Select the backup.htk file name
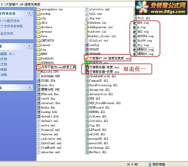Image resolution: width=188 pixels, height=167 pixels. point(49,112)
